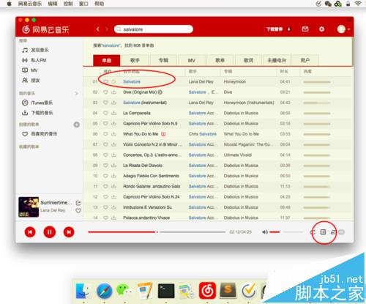Show the desktop lyrics icon
366x304 pixels.
coord(333,232)
